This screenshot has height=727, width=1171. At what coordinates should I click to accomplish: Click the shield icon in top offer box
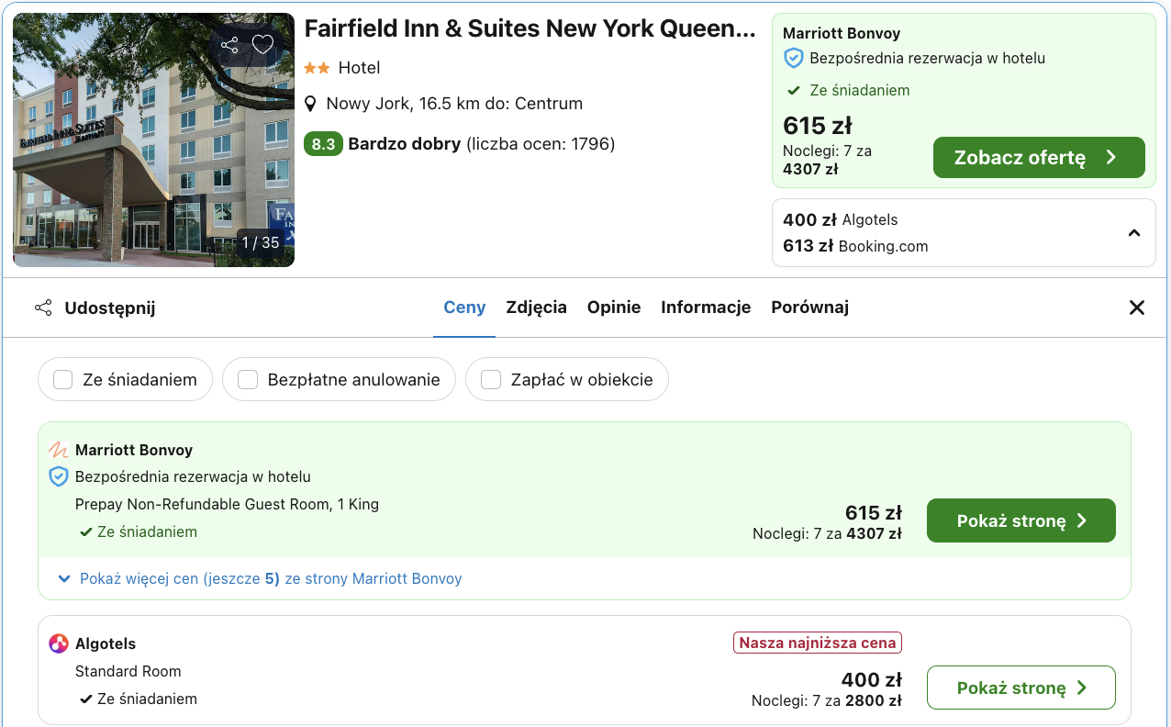tap(793, 59)
